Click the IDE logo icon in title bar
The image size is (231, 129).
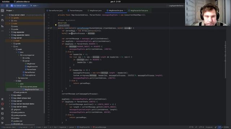[3, 6]
